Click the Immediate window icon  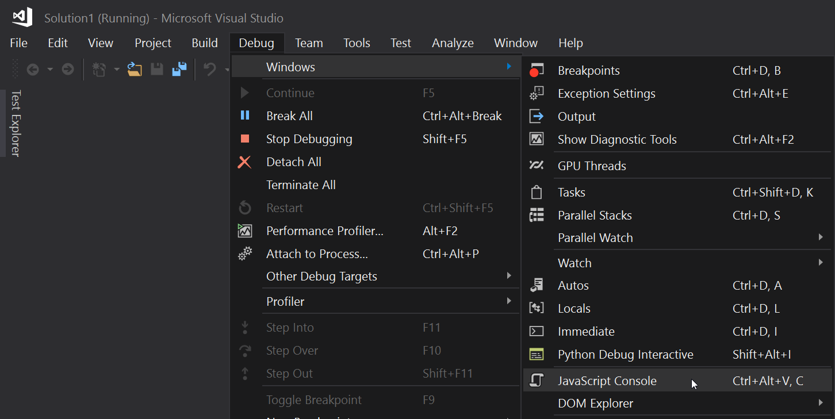tap(537, 331)
